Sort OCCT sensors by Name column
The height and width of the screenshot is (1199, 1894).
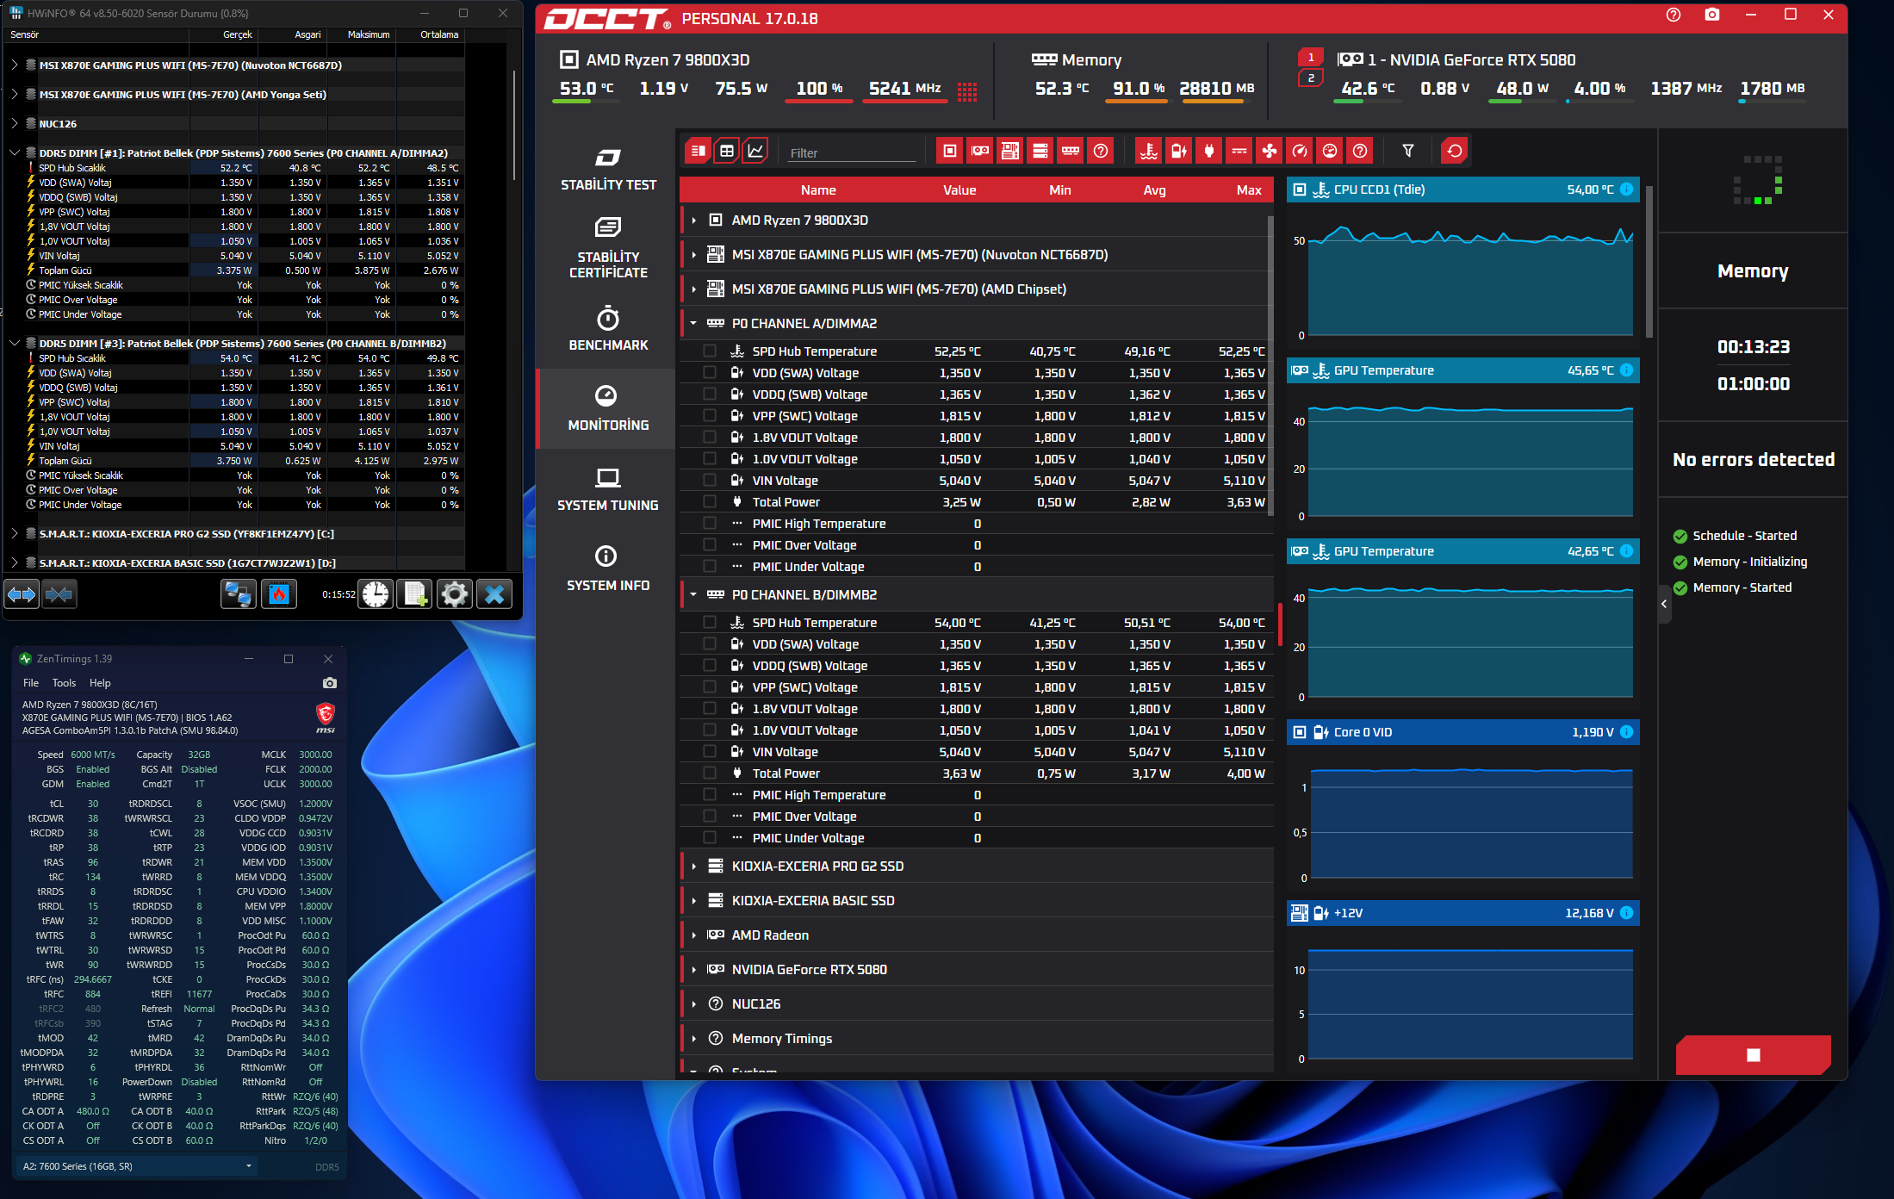(x=818, y=190)
